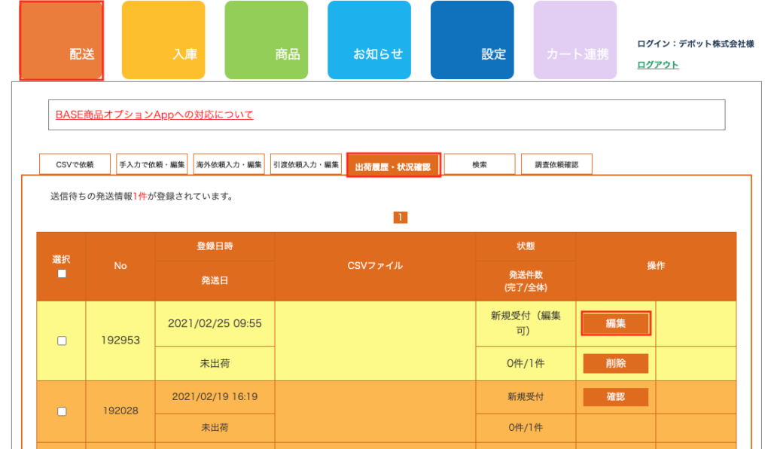This screenshot has width=771, height=449.
Task: Open the カート連携 navigation tile
Action: pos(575,41)
